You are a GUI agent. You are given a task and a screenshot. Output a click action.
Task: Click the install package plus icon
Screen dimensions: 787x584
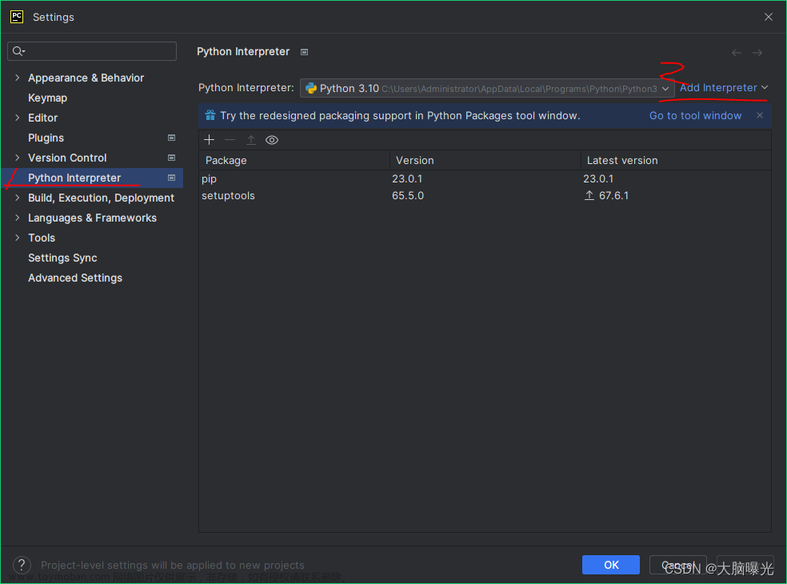pyautogui.click(x=210, y=139)
